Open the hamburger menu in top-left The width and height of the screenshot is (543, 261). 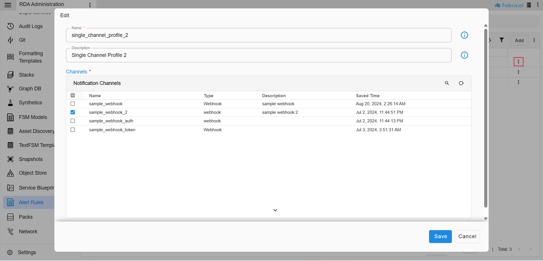tap(8, 5)
